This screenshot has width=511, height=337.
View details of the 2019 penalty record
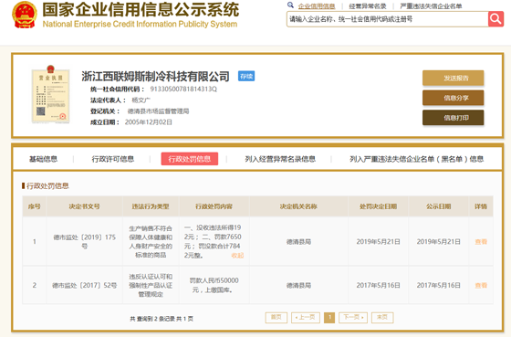(x=481, y=242)
